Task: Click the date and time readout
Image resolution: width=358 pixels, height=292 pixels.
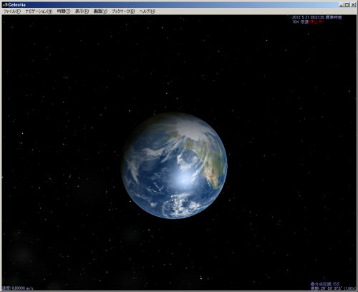Action: pos(317,17)
